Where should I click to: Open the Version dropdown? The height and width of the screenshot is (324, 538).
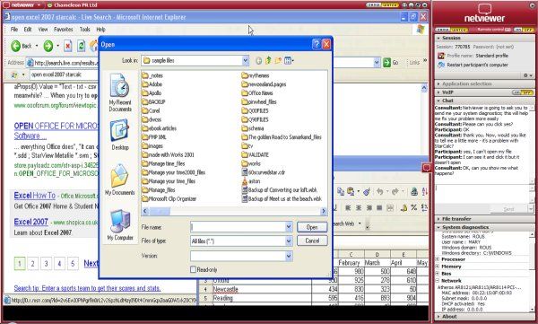(x=289, y=256)
